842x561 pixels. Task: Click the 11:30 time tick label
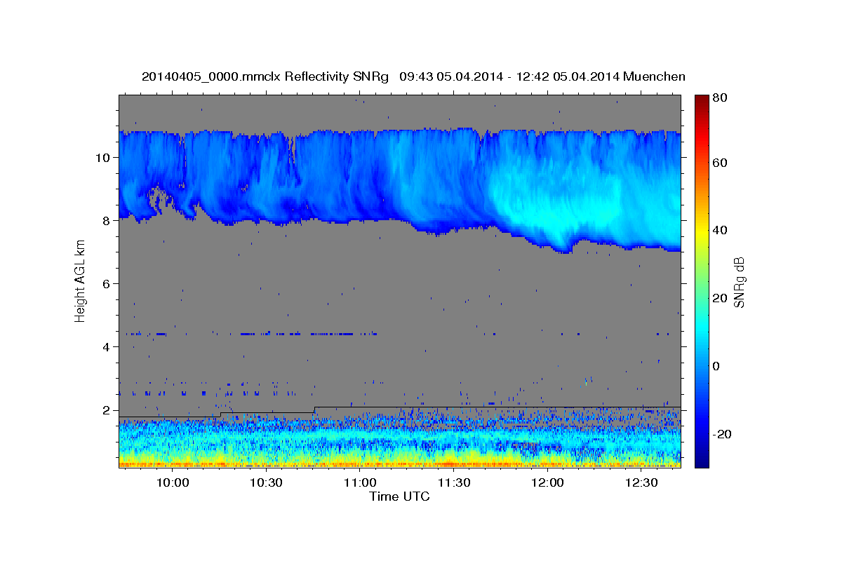pyautogui.click(x=453, y=483)
